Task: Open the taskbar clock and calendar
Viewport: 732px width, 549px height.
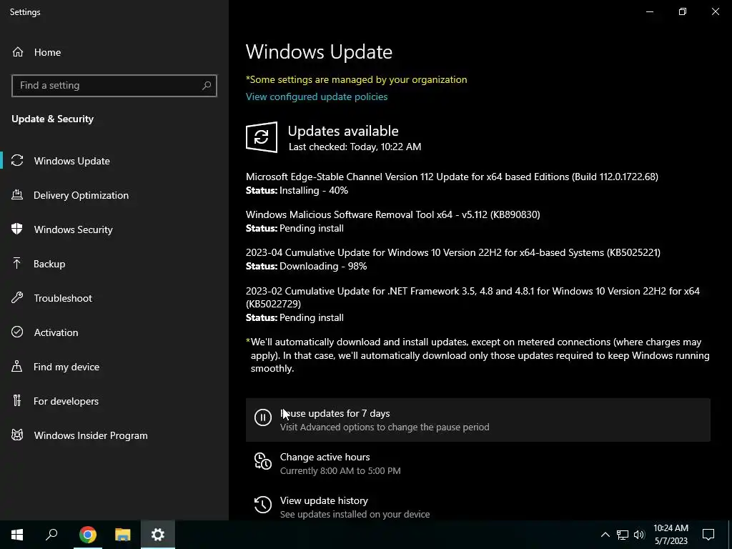Action: pyautogui.click(x=671, y=535)
